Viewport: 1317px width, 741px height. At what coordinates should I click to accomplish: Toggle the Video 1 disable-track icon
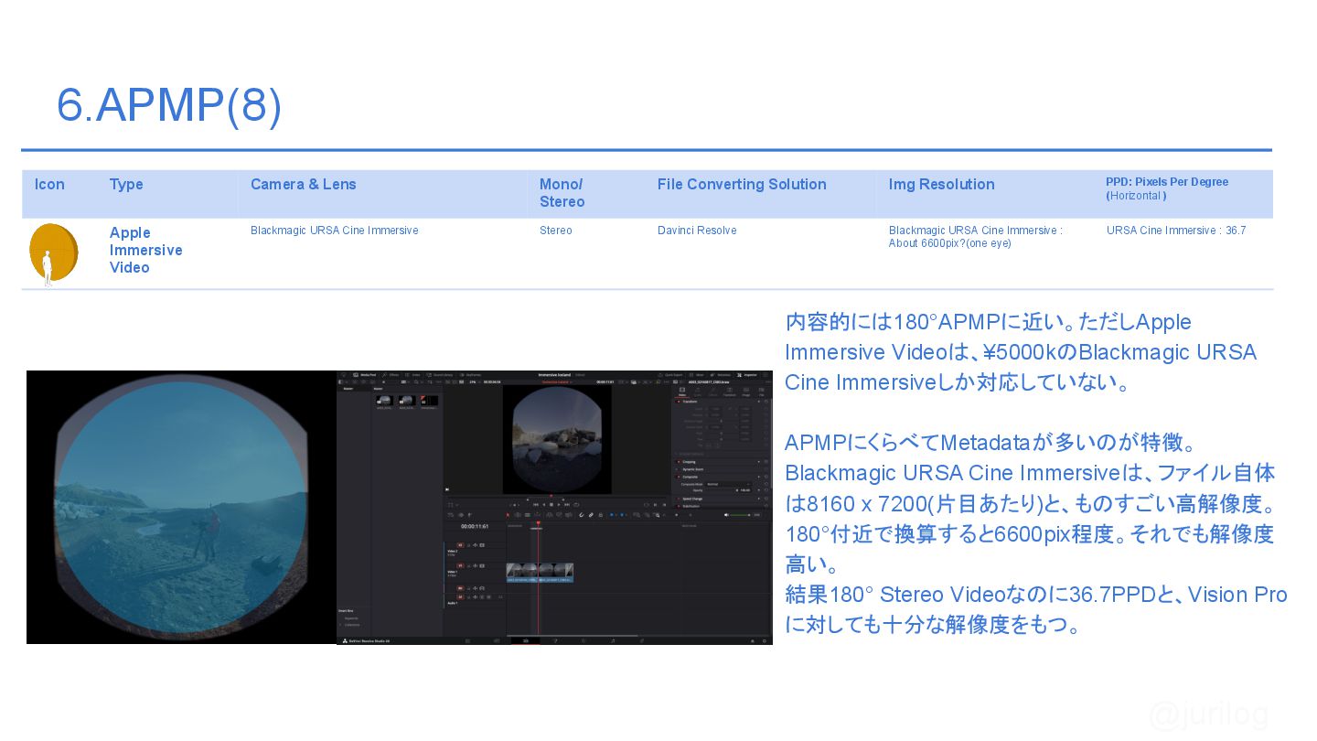point(482,566)
